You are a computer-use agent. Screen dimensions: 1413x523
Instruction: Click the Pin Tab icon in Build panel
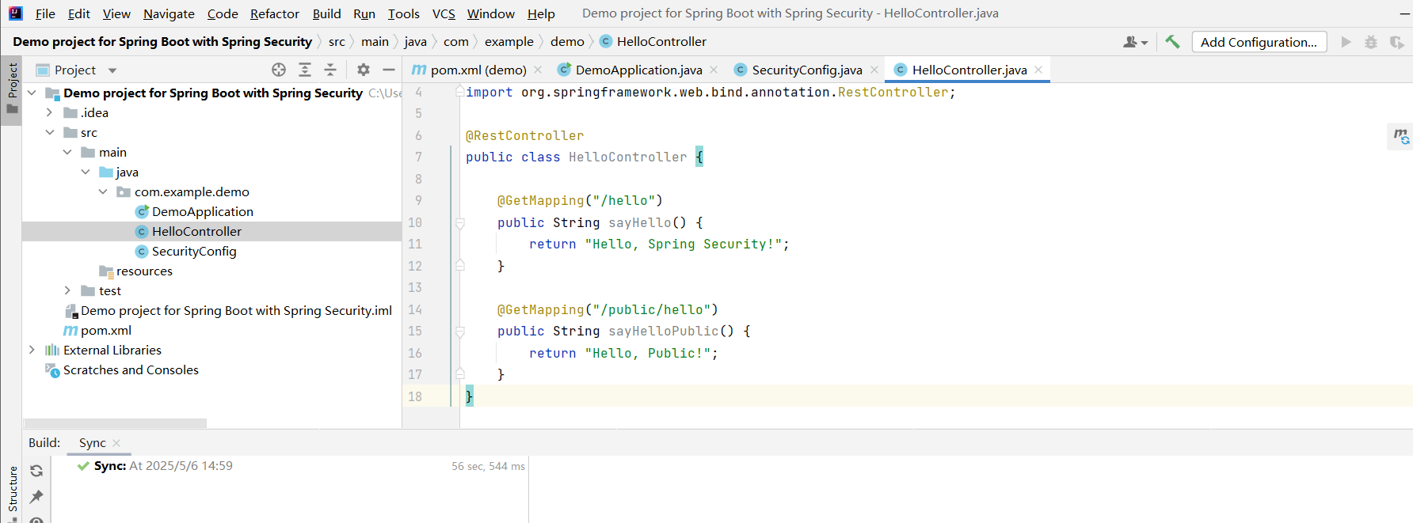click(x=36, y=497)
